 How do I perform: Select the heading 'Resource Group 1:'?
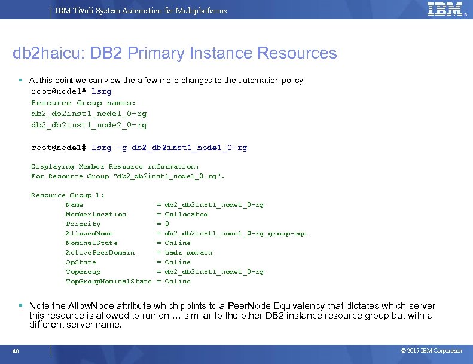point(68,195)
